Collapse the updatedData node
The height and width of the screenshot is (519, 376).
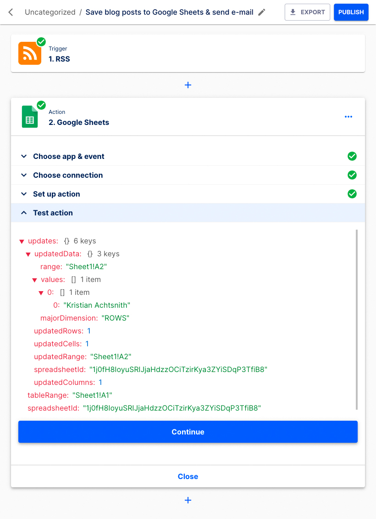click(28, 254)
